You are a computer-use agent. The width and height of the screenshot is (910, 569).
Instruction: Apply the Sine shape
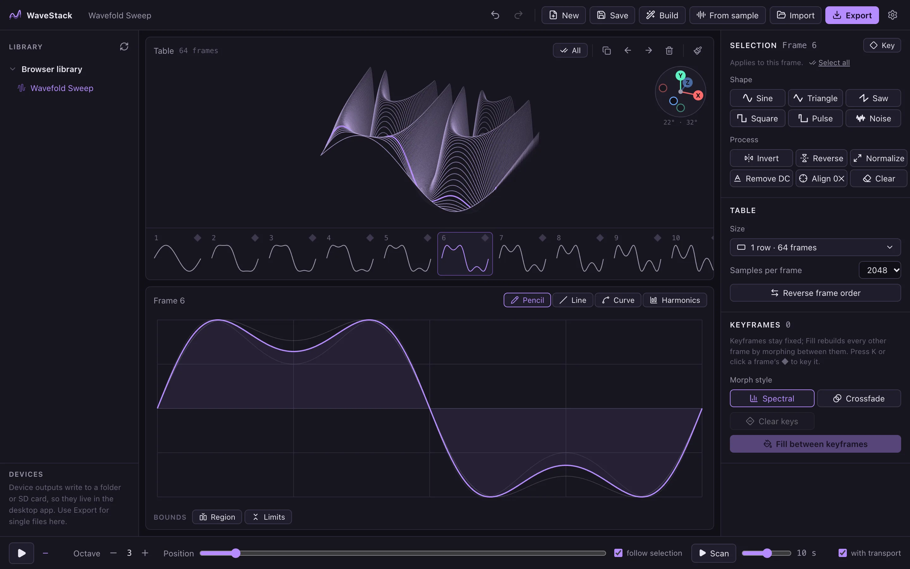pyautogui.click(x=757, y=98)
